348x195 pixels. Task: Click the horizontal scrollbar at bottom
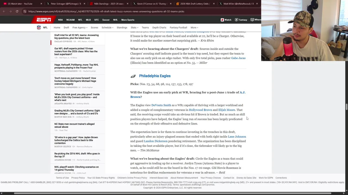click(172, 193)
